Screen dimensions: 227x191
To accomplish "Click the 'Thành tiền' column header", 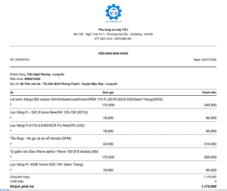I will coord(209,92).
